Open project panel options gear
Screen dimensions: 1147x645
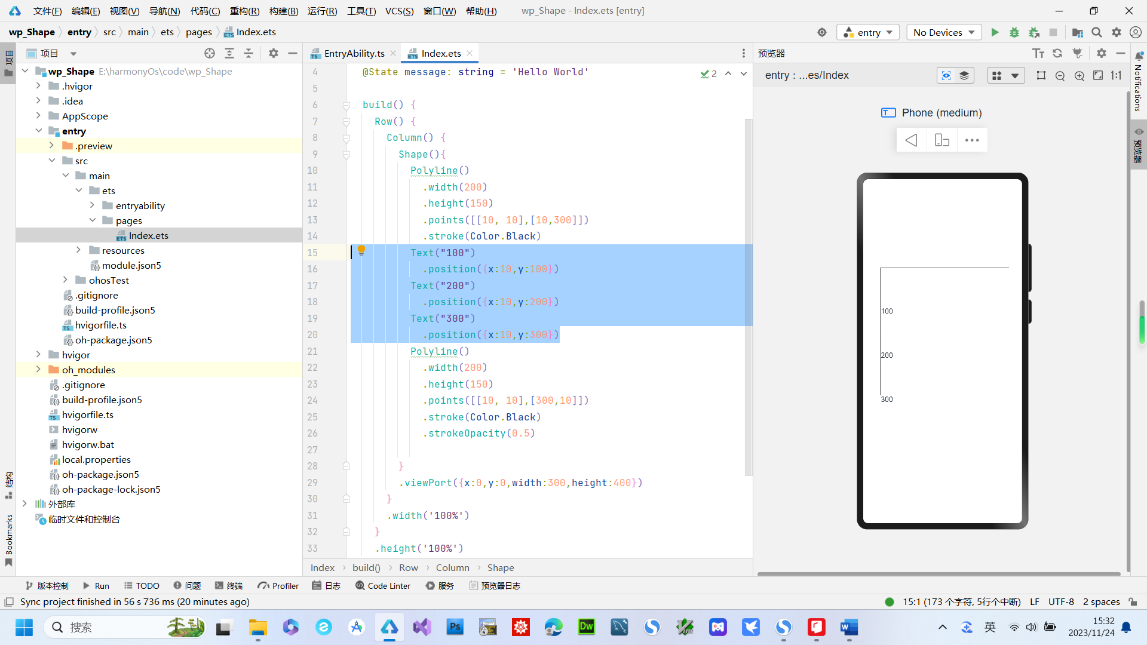(273, 53)
